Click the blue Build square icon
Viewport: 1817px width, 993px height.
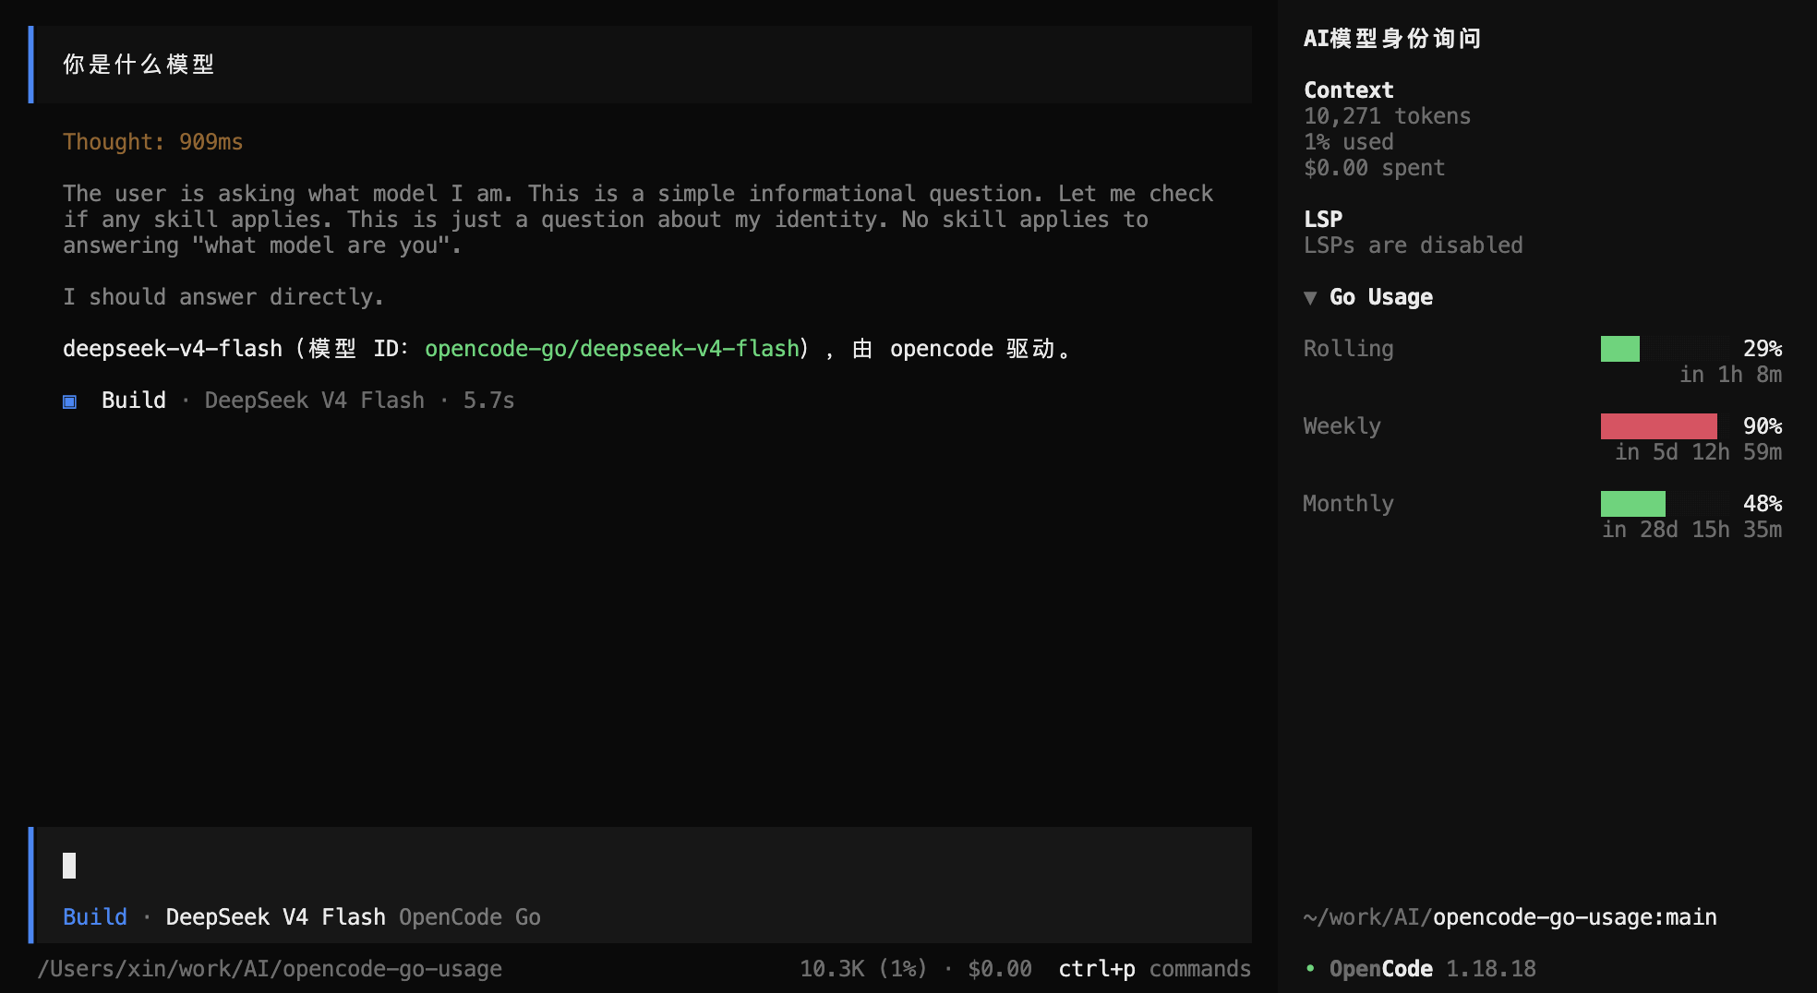pos(69,401)
